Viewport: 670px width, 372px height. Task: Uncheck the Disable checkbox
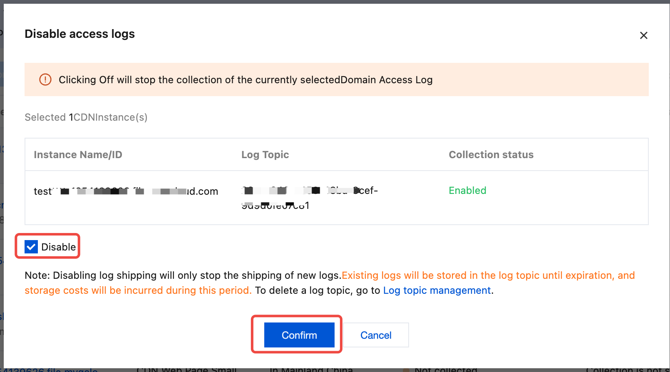pyautogui.click(x=31, y=247)
